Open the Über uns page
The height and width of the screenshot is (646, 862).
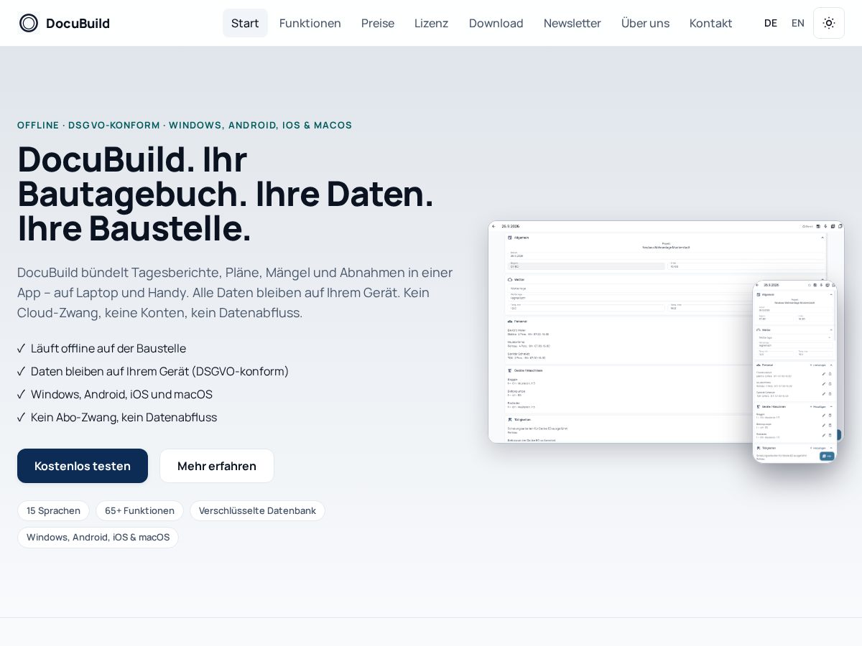645,23
